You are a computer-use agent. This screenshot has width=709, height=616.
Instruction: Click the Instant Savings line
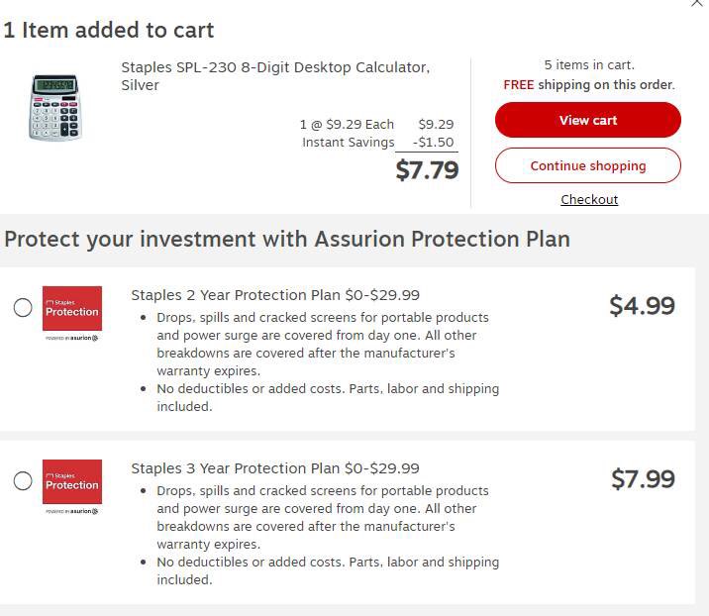click(x=377, y=143)
